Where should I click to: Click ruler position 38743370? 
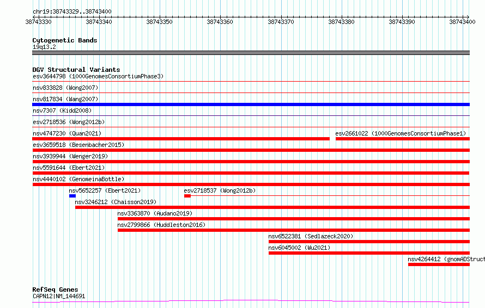click(x=281, y=22)
